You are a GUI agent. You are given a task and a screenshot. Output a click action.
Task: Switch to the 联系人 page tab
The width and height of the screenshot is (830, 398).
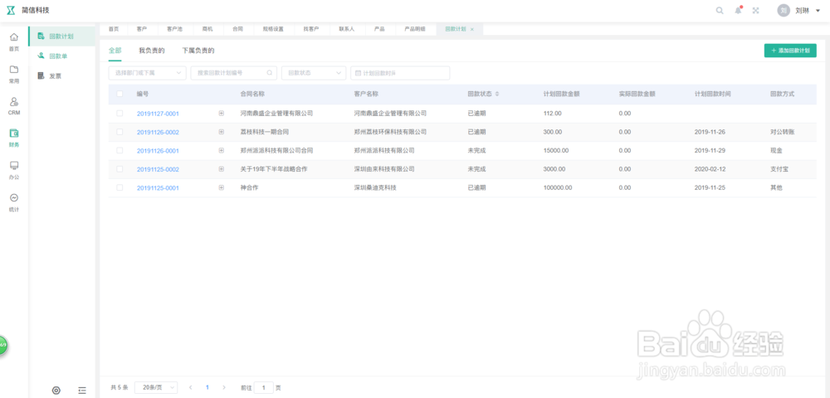tap(347, 29)
